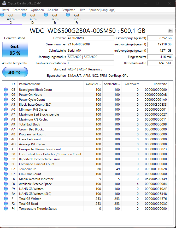Click the Betriebsstunden 3243 Std. value
The height and width of the screenshot is (228, 176).
coord(160,63)
